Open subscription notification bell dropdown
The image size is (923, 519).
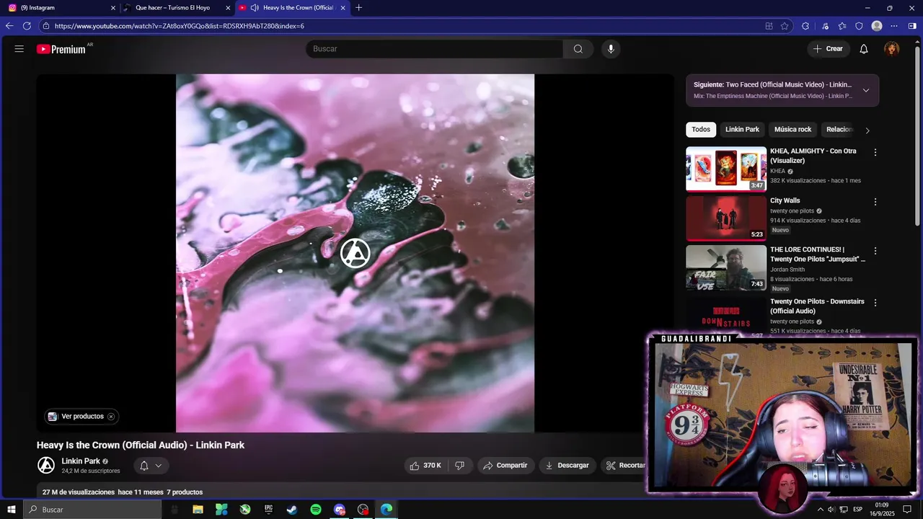click(x=151, y=466)
